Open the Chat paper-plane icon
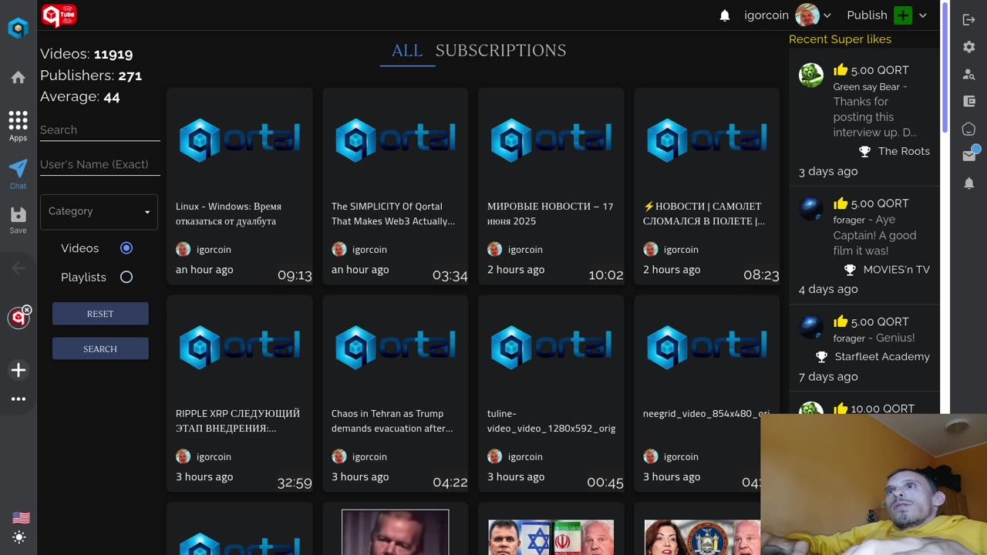987x555 pixels. coord(18,173)
